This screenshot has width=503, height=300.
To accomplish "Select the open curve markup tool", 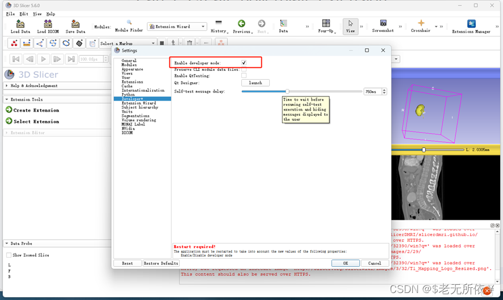I will pos(53,43).
